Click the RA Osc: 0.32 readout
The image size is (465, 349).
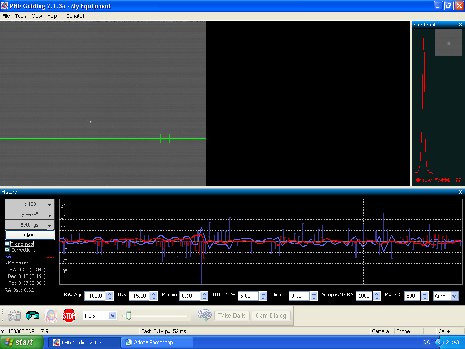(x=19, y=290)
